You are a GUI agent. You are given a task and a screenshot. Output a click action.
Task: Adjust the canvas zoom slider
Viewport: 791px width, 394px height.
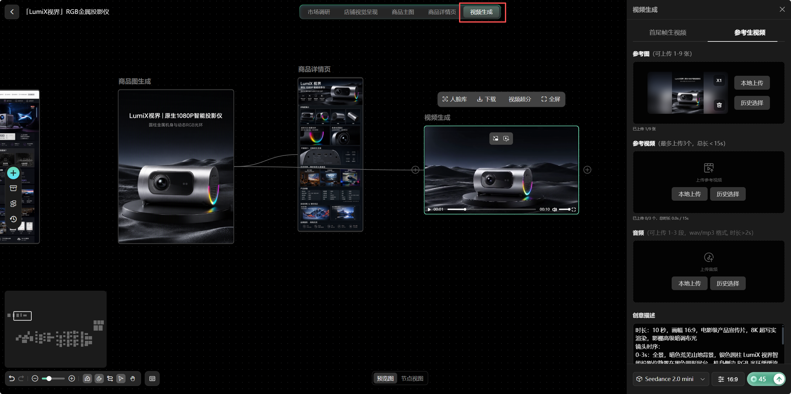53,379
